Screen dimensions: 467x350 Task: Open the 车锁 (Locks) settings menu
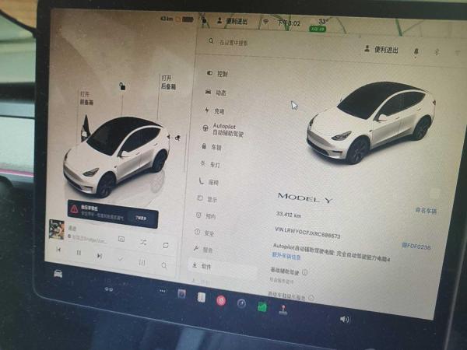click(x=212, y=147)
